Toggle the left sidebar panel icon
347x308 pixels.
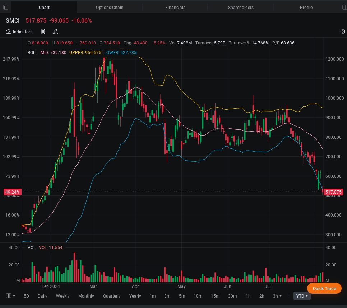[5, 7]
